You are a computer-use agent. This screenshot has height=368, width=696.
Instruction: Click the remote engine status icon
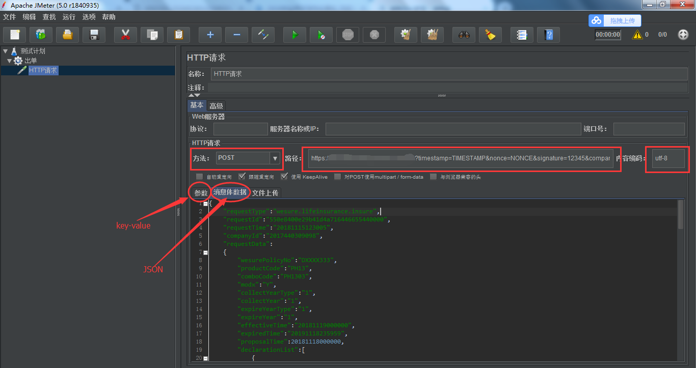(x=683, y=35)
